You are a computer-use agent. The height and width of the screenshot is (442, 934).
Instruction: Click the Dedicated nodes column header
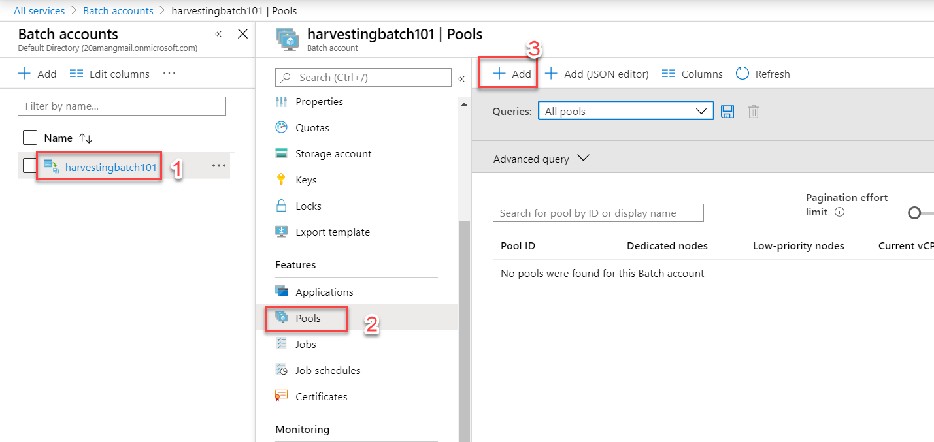coord(667,246)
